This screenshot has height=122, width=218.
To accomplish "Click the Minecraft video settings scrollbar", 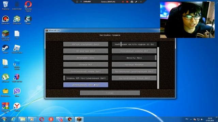I will pyautogui.click(x=158, y=68).
